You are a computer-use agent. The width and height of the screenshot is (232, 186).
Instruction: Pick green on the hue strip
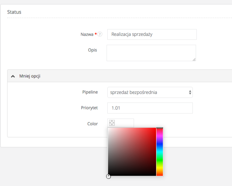pos(159,160)
